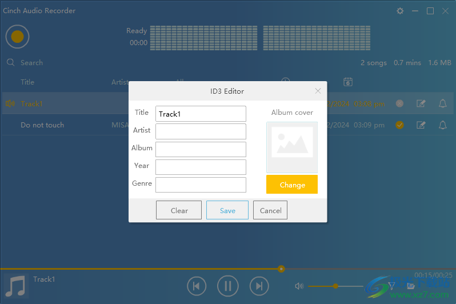Close the ID3 Editor dialog
Screen dimensions: 456x304
(318, 91)
